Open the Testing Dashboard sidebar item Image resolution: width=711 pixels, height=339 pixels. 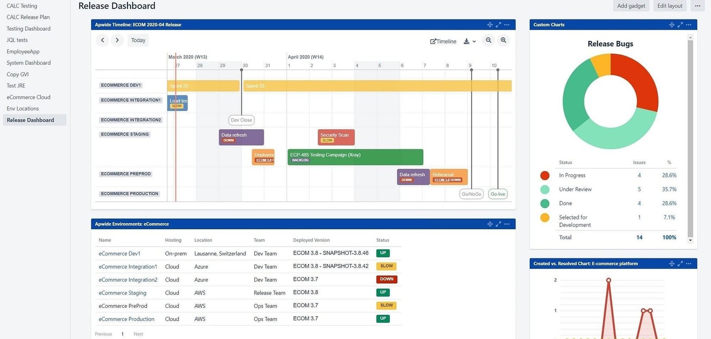(x=28, y=28)
